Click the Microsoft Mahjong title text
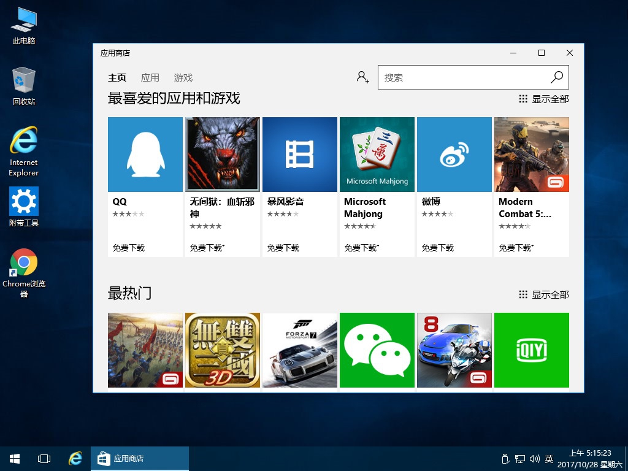This screenshot has width=628, height=471. pos(364,207)
